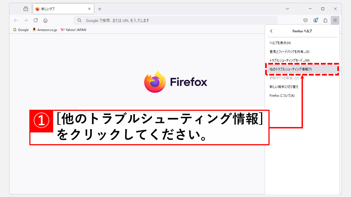Open the application hamburger menu
351x197 pixels.
[x=335, y=20]
